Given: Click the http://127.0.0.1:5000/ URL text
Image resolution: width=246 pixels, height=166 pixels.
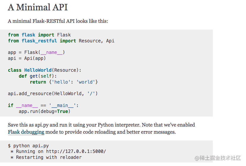Looking at the screenshot, I should point(76,151).
